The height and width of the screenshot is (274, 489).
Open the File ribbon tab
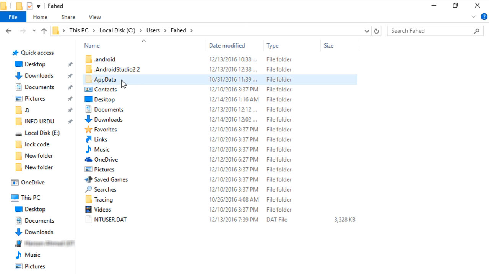tap(13, 17)
